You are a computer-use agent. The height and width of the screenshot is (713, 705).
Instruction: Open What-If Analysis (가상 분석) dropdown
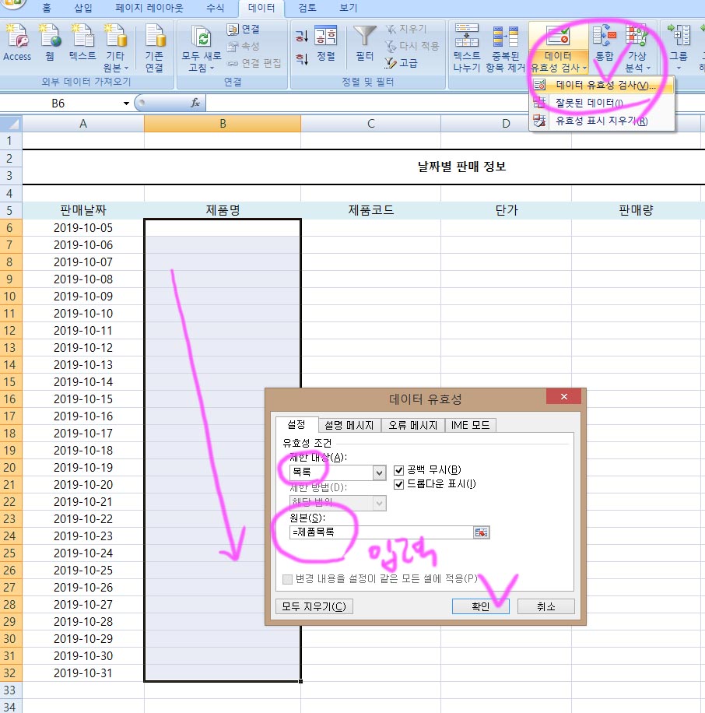pos(637,47)
